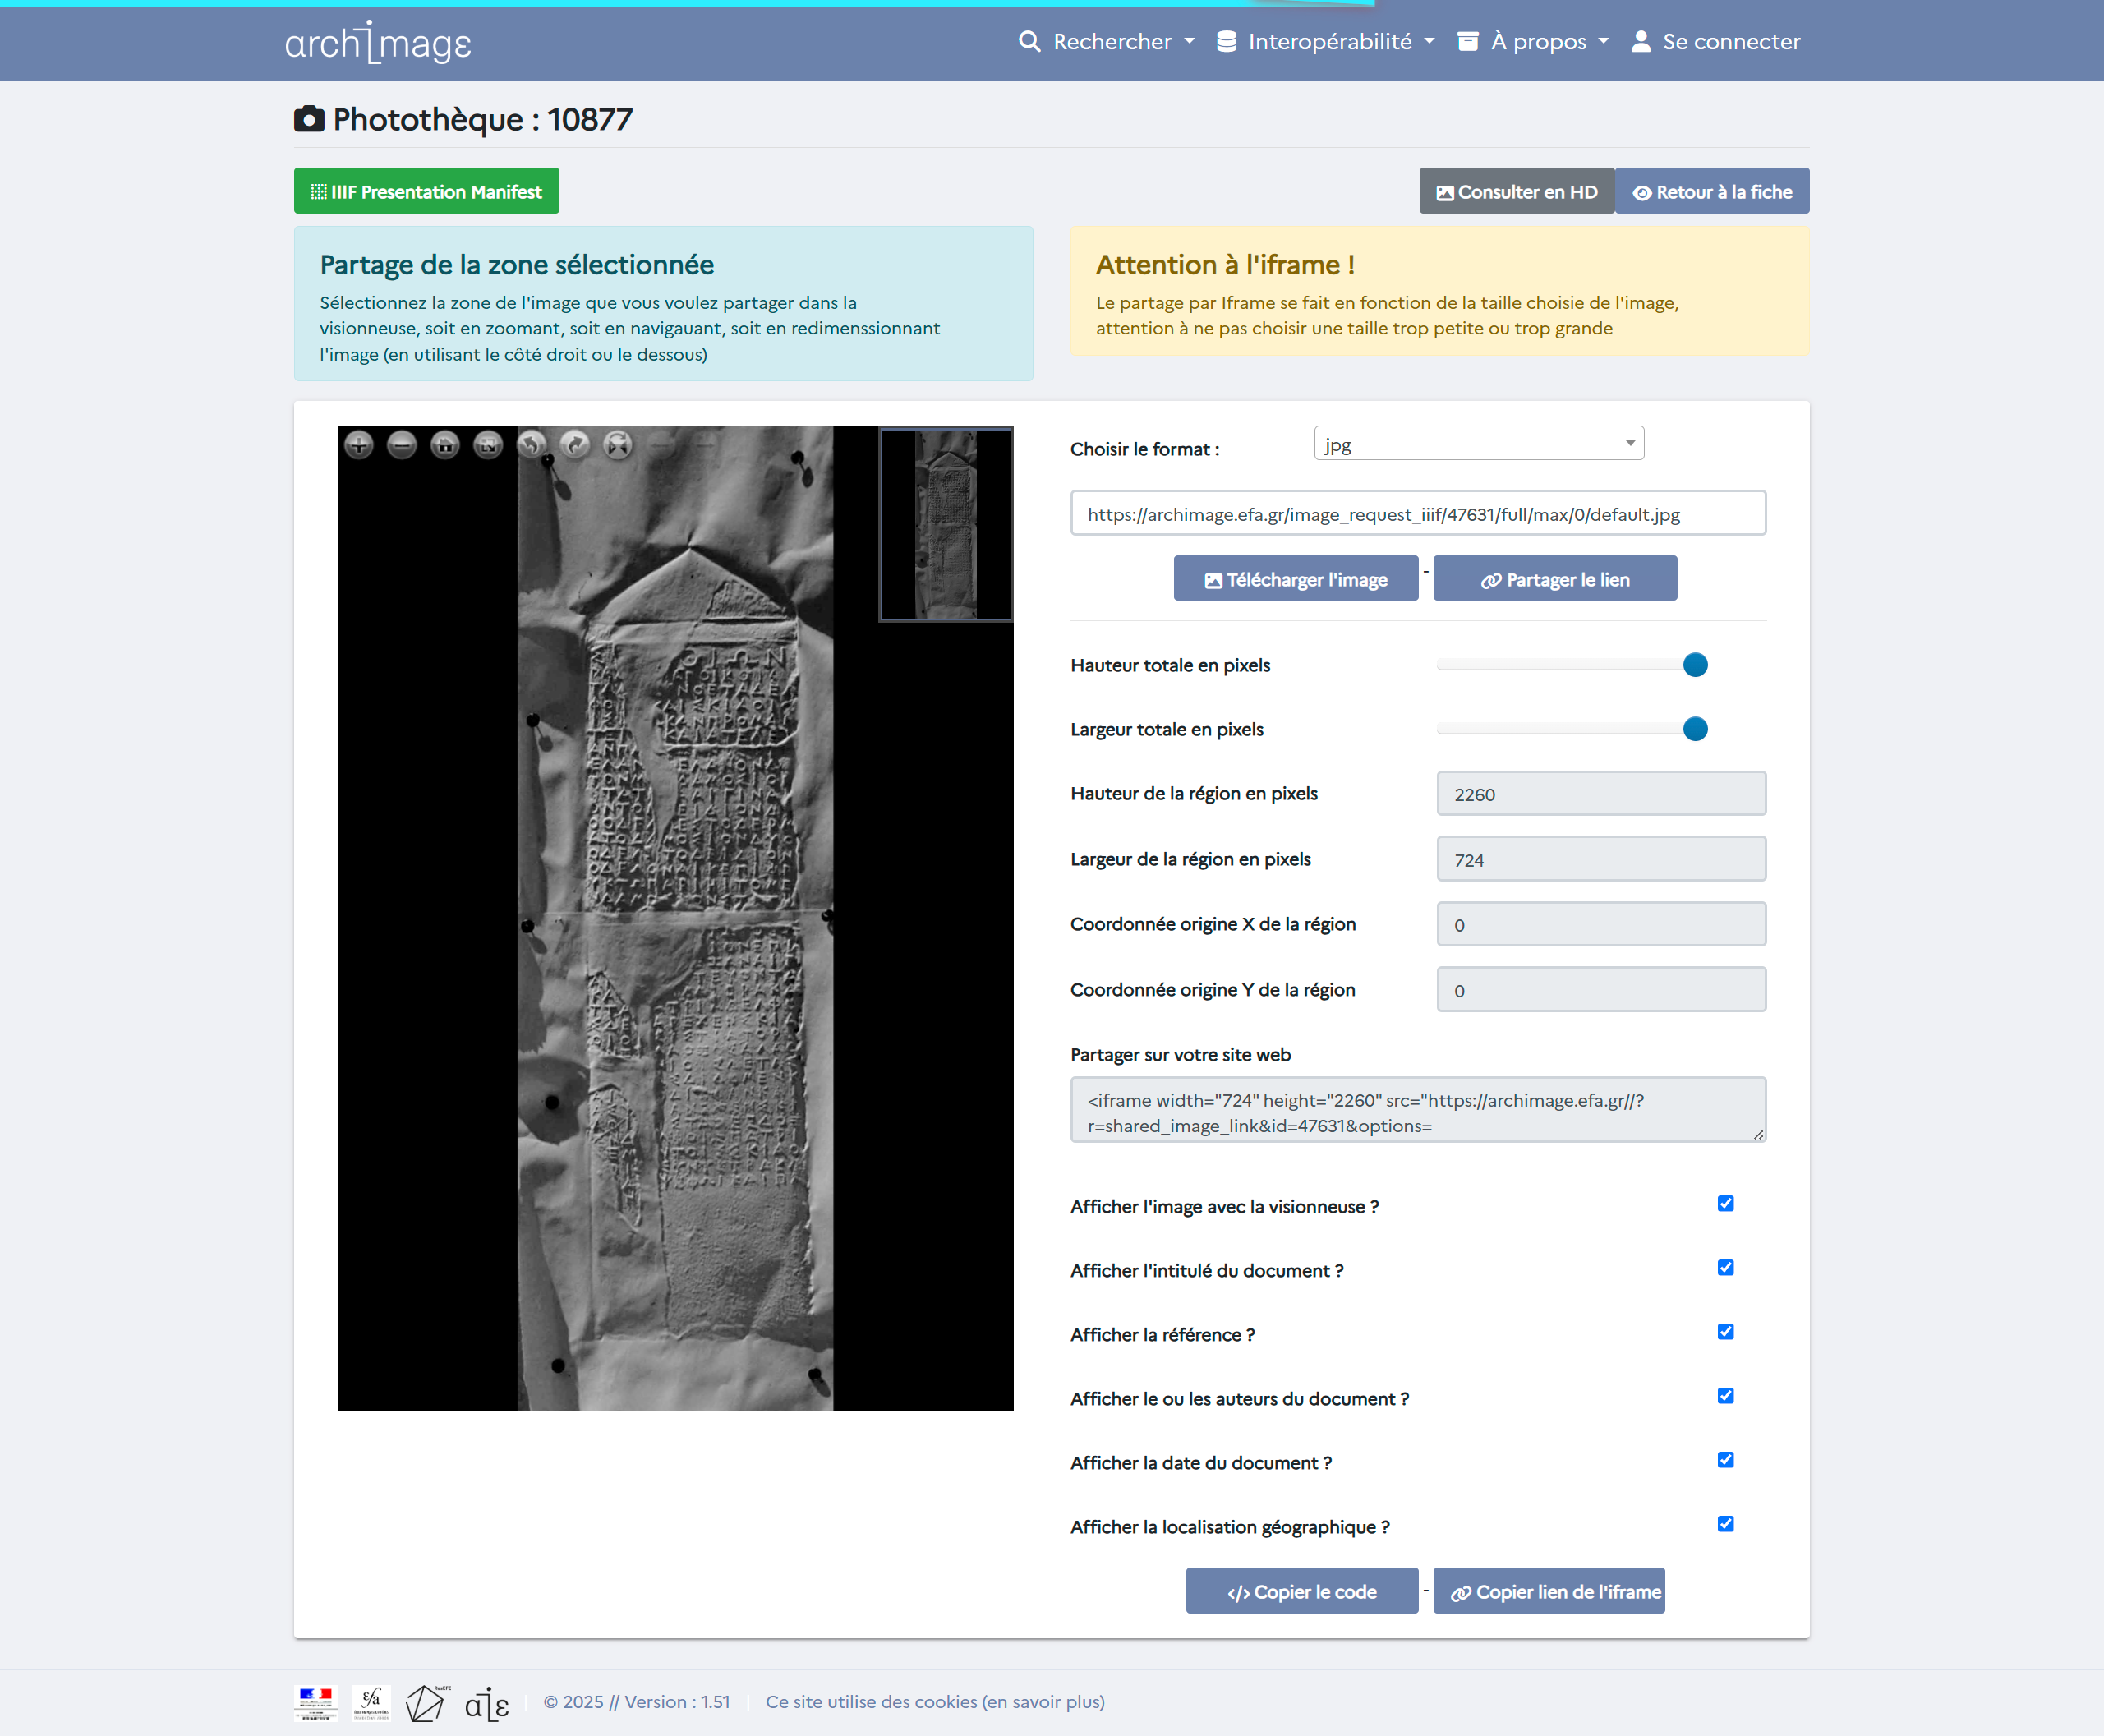The width and height of the screenshot is (2104, 1736).
Task: Zoom out of the viewer image
Action: tap(402, 445)
